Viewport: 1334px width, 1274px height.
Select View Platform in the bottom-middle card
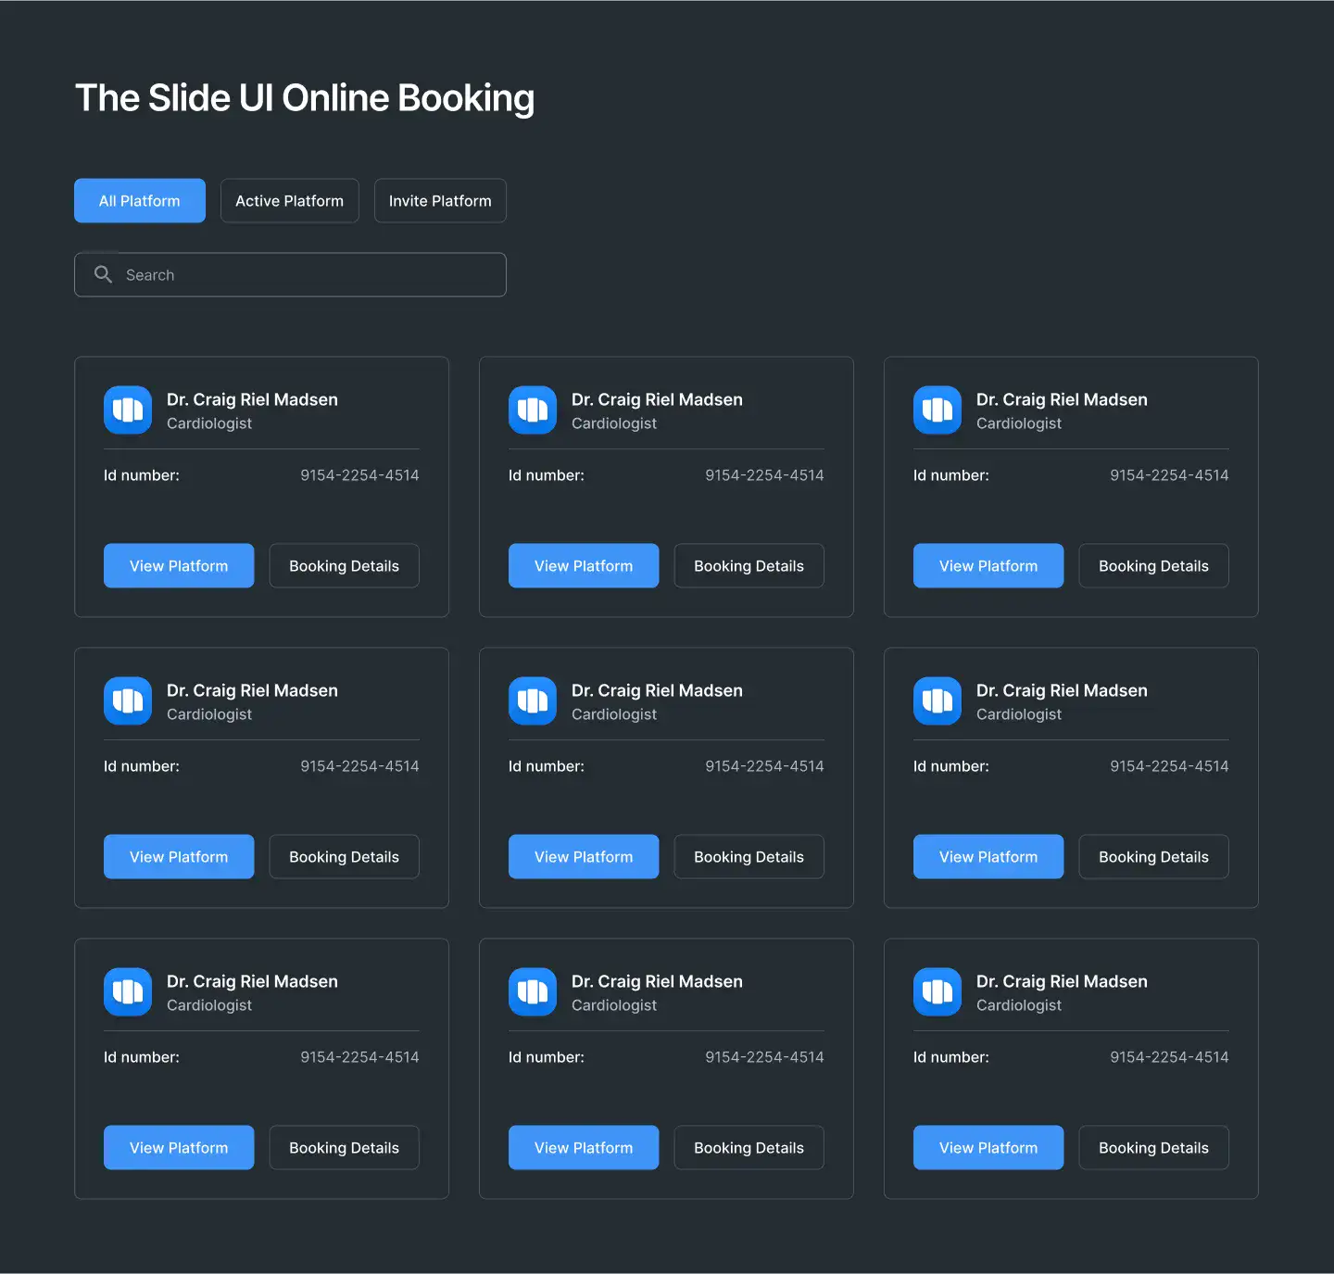tap(584, 1147)
